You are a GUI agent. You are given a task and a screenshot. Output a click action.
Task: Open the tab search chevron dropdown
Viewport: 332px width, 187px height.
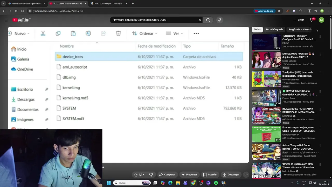[x=3, y=4]
